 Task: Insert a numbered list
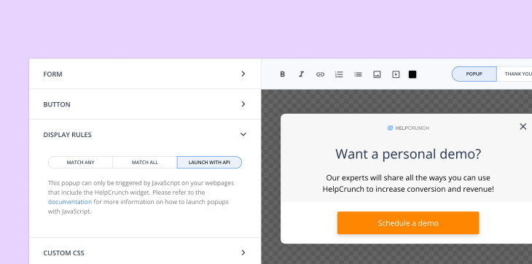339,74
